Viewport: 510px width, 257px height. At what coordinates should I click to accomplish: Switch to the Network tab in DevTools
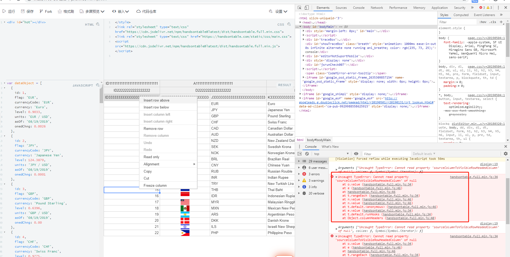point(377,7)
